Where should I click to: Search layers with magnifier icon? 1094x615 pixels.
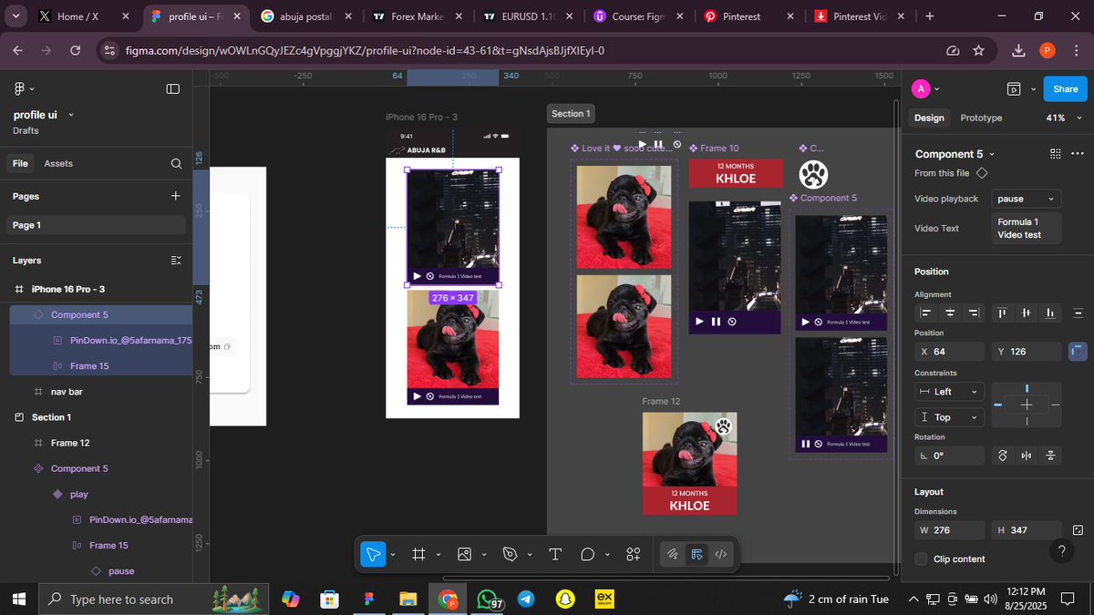coord(176,164)
